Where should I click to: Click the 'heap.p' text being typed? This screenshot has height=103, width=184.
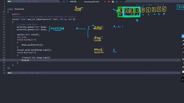point(25,60)
